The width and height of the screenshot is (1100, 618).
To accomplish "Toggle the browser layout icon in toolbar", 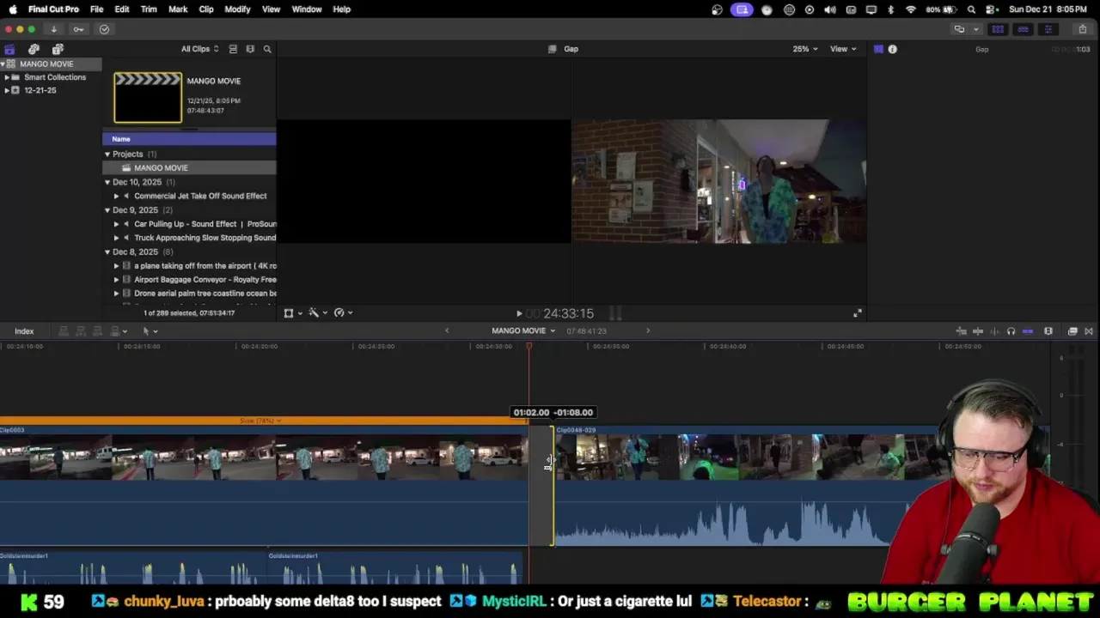I will pyautogui.click(x=998, y=29).
